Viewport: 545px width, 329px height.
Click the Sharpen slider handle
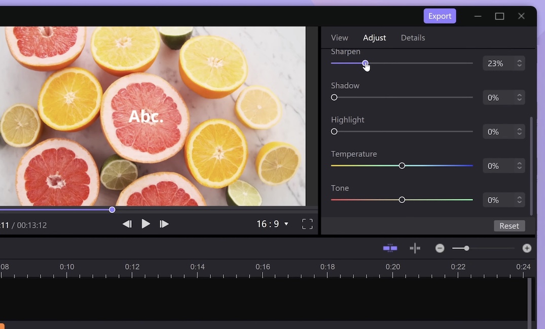[x=365, y=63]
